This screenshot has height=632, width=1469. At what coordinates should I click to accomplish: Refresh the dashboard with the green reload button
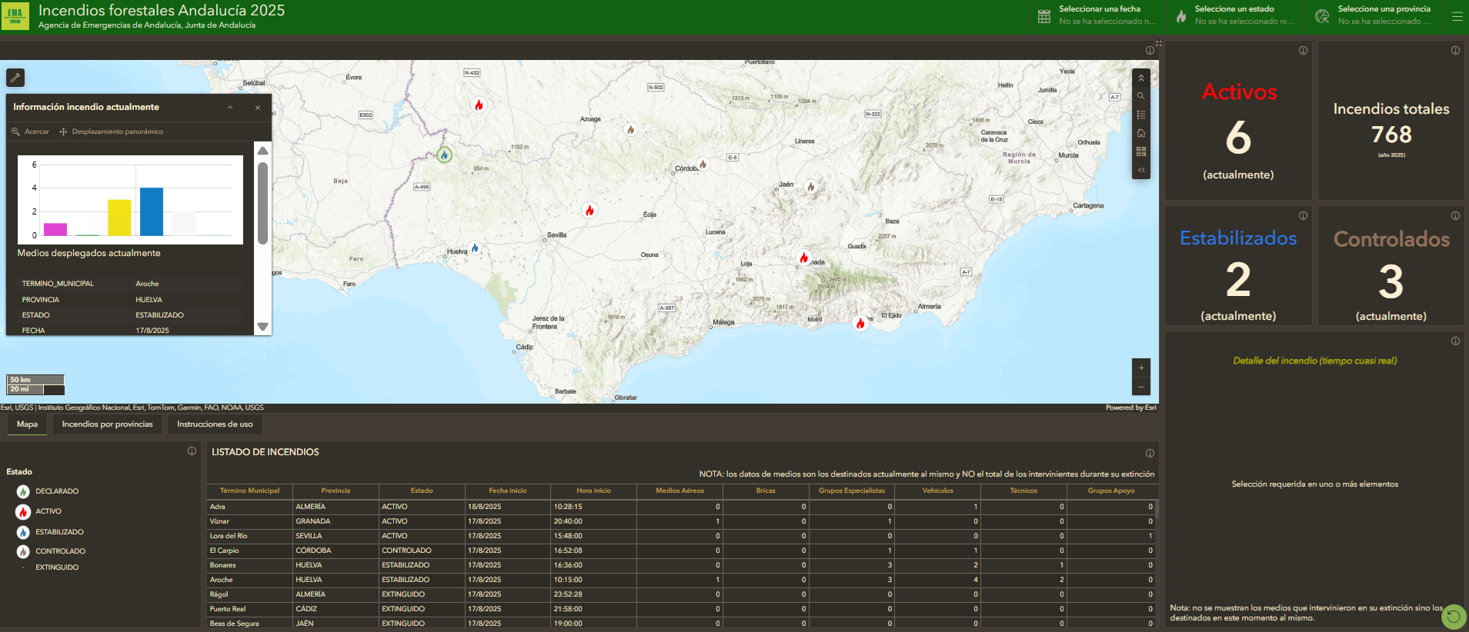pyautogui.click(x=1453, y=617)
